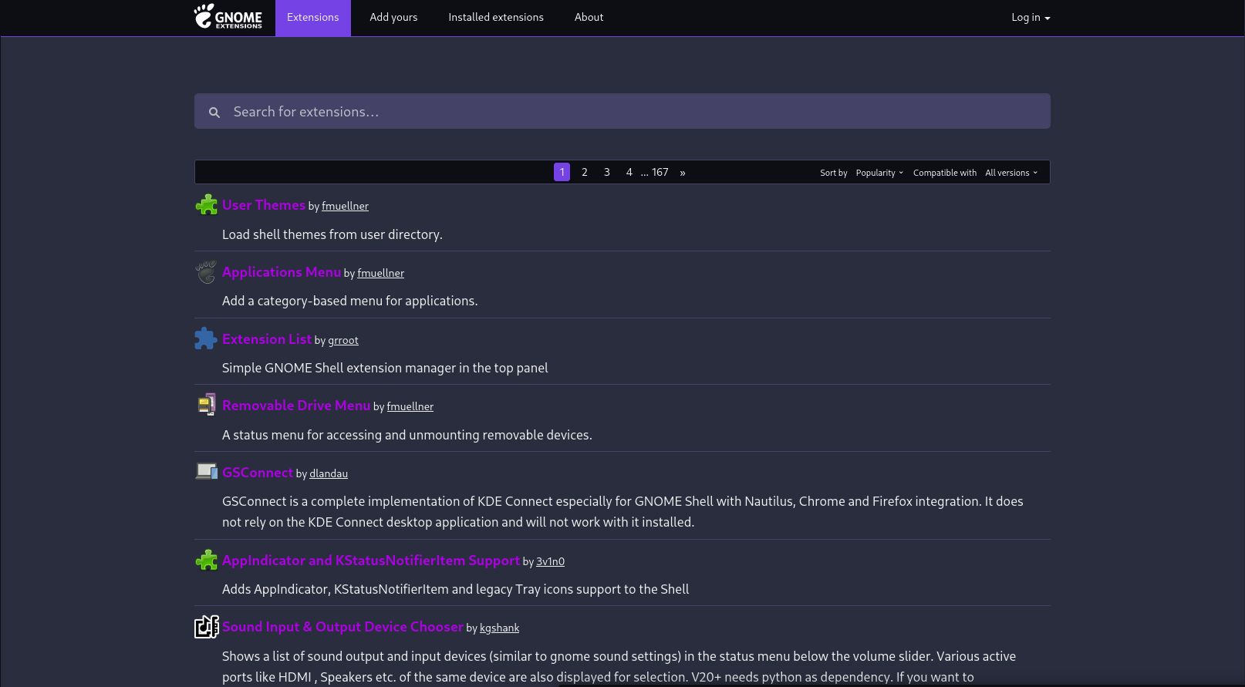Open Sound Input & Output Device Chooser
Viewport: 1245px width, 687px height.
click(342, 626)
